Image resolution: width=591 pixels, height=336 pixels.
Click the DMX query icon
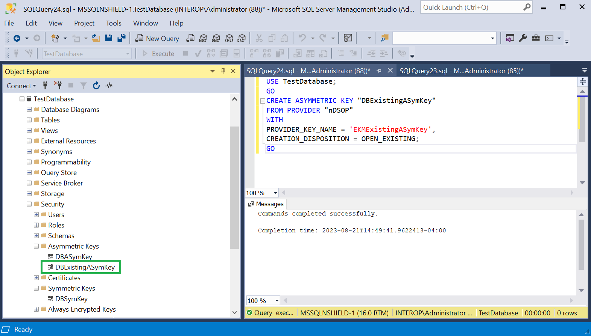tap(216, 38)
